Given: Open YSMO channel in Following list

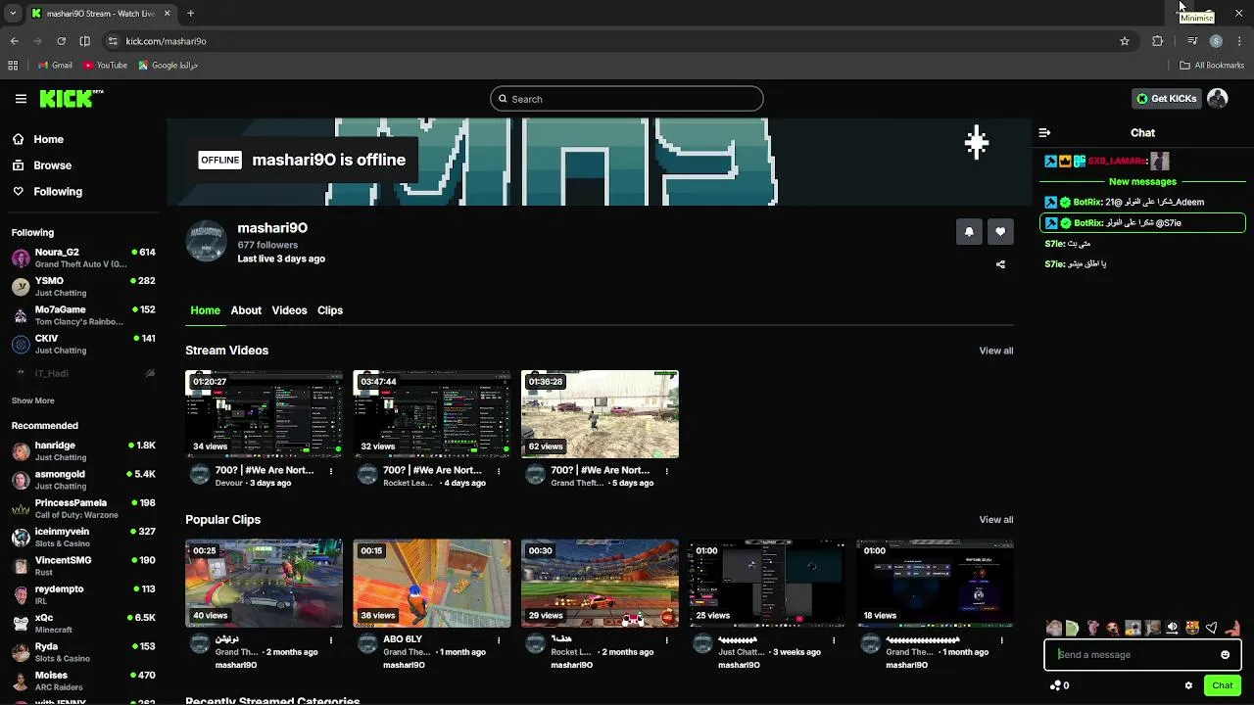Looking at the screenshot, I should [x=83, y=287].
